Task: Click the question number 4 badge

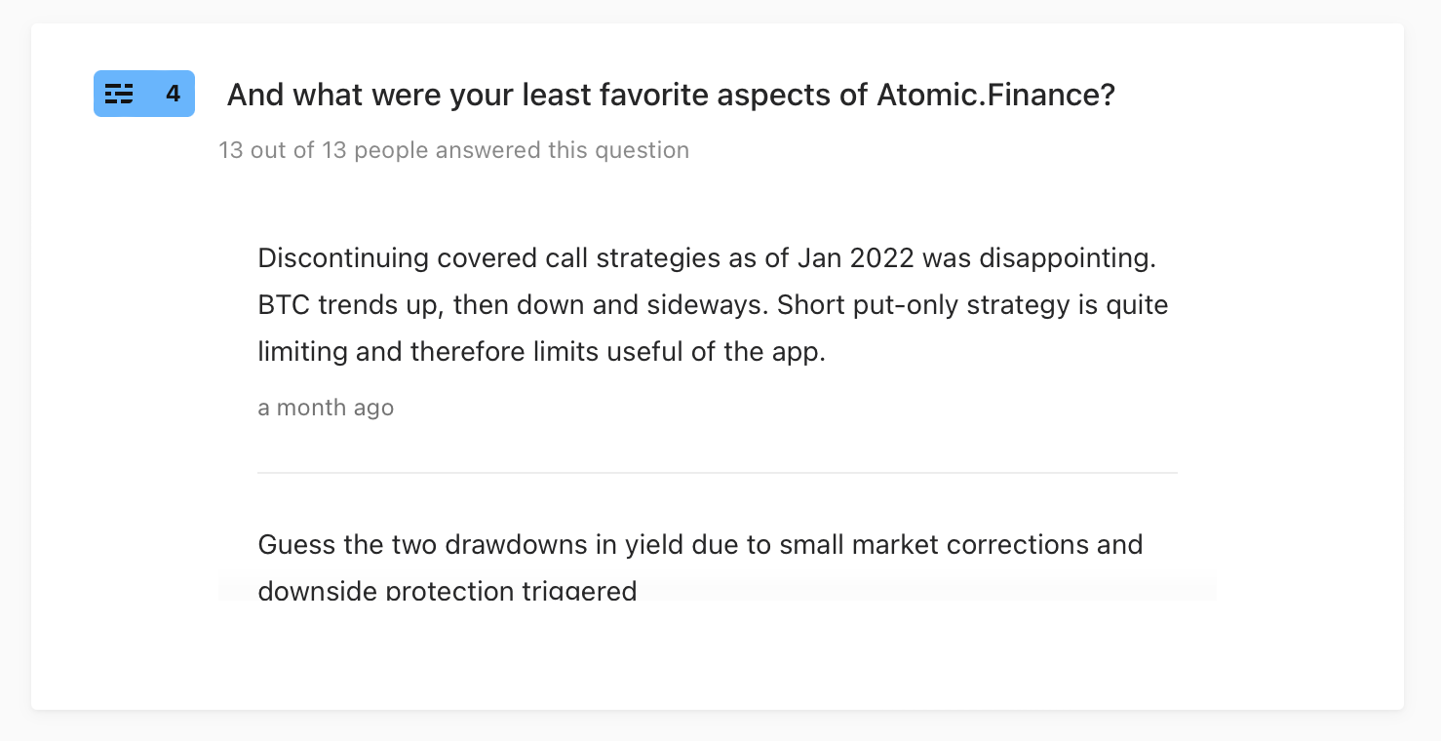Action: click(144, 94)
